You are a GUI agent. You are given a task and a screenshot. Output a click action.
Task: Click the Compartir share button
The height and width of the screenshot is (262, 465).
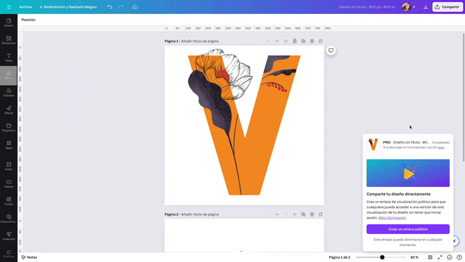coord(448,7)
